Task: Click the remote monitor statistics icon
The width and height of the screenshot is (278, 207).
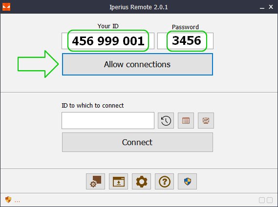Action: (x=206, y=121)
